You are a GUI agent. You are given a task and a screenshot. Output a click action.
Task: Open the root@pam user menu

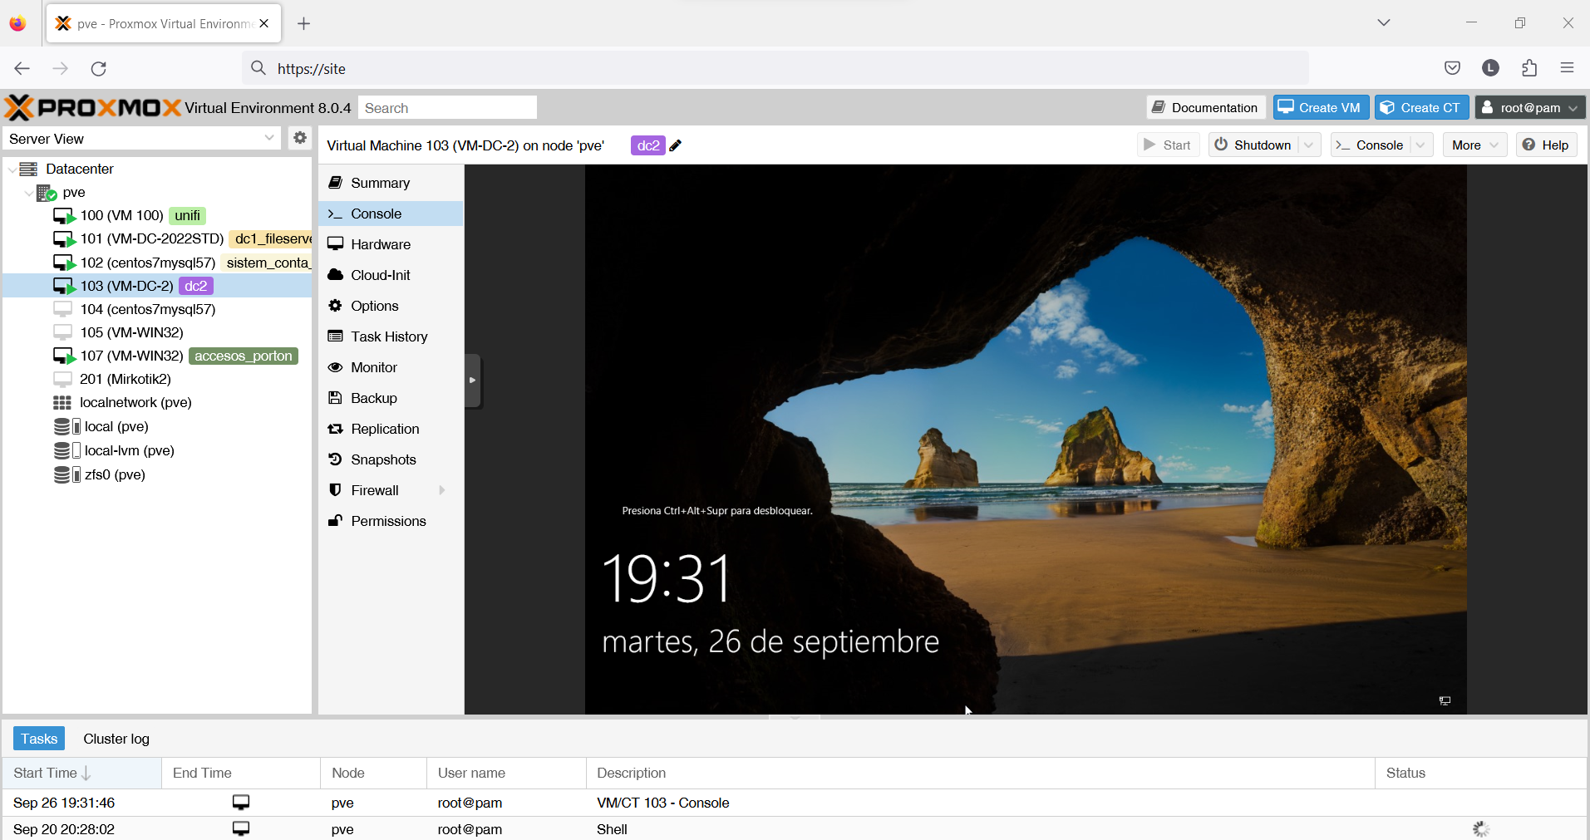point(1530,107)
